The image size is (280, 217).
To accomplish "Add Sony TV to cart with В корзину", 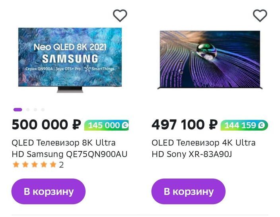I will click(189, 192).
